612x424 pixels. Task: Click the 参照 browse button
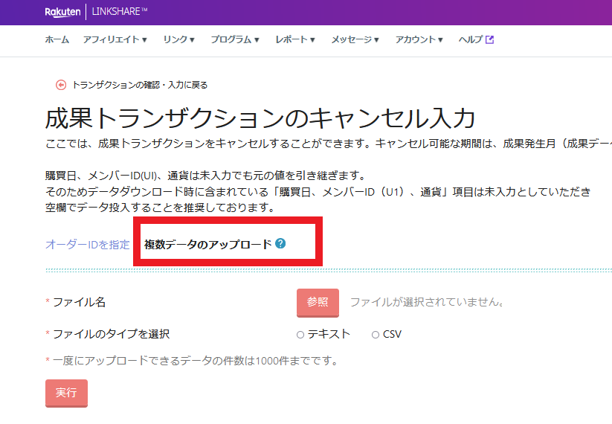[x=318, y=302]
